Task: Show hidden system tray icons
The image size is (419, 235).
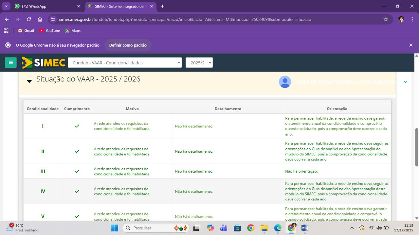Action: pyautogui.click(x=352, y=228)
